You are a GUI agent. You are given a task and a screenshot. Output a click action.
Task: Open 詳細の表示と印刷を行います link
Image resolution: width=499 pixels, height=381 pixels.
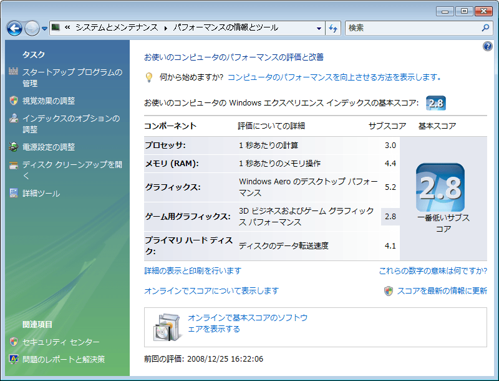coord(192,271)
